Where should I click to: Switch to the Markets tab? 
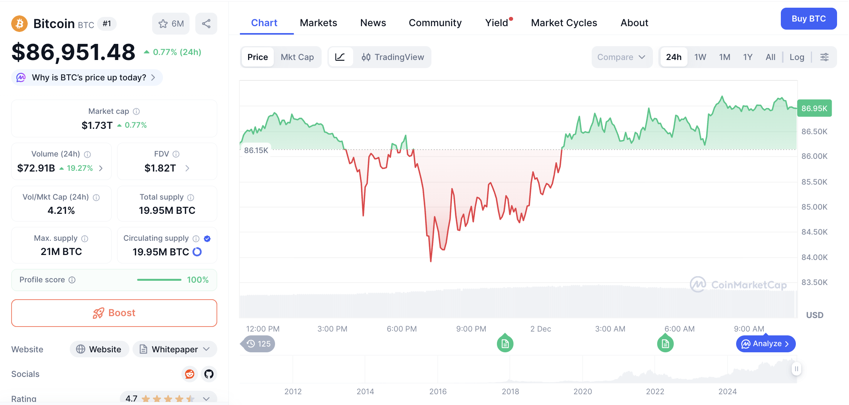pos(318,23)
